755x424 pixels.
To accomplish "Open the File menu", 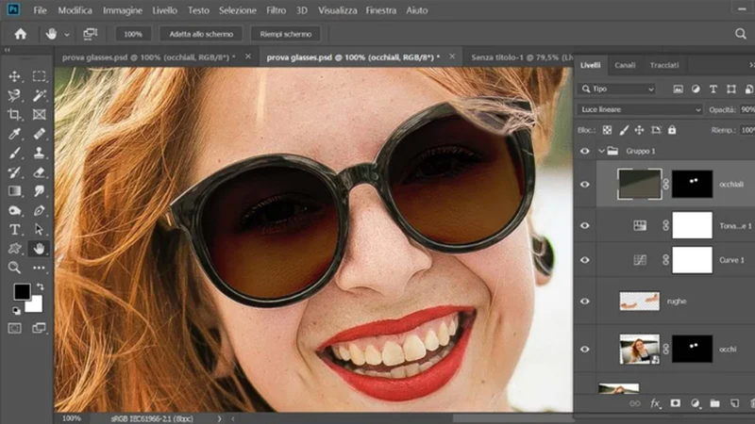I will coord(40,10).
